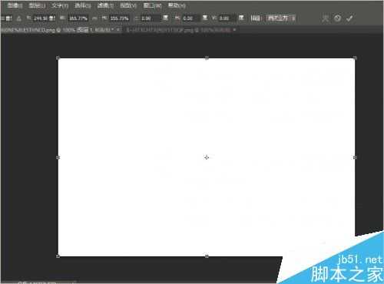Open the 窗口 (Window) menu
The height and width of the screenshot is (284, 384).
152,5
